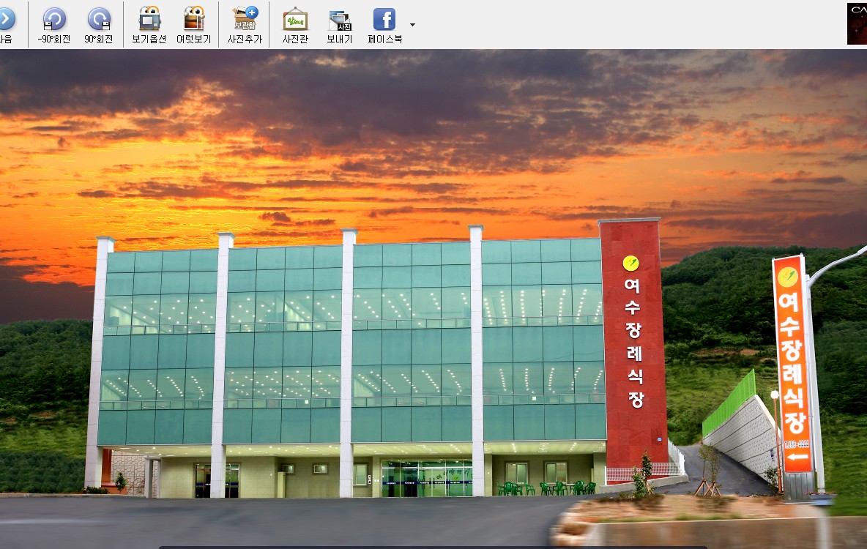Select the 보기옵션 label

coord(149,40)
